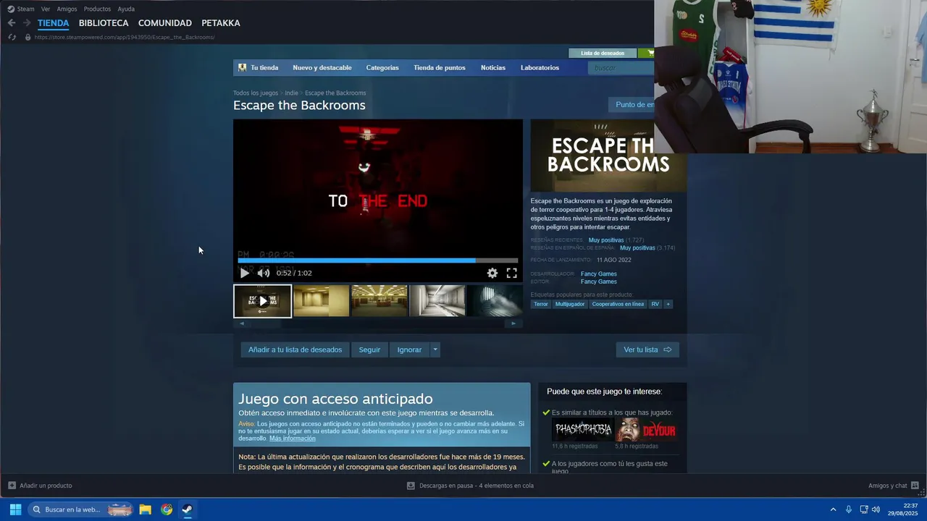The image size is (927, 521).
Task: Play the trailer video
Action: [245, 273]
